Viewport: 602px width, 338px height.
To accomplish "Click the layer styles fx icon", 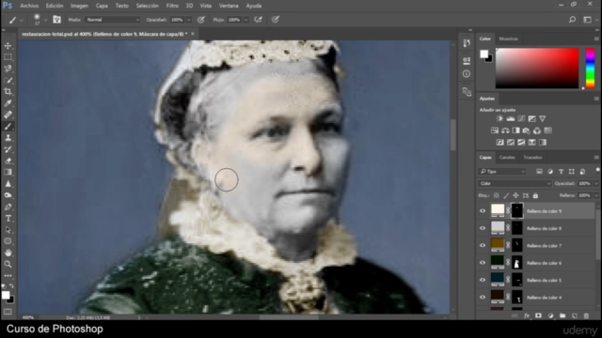I will click(527, 315).
